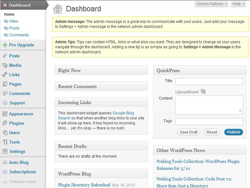250x188 pixels.
Task: Click the Plugins plug icon
Action: pyautogui.click(x=5, y=123)
